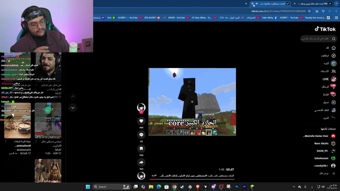Viewport: 340px width, 191px height.
Task: Open the More three-dots item in sidebar
Action: click(329, 118)
